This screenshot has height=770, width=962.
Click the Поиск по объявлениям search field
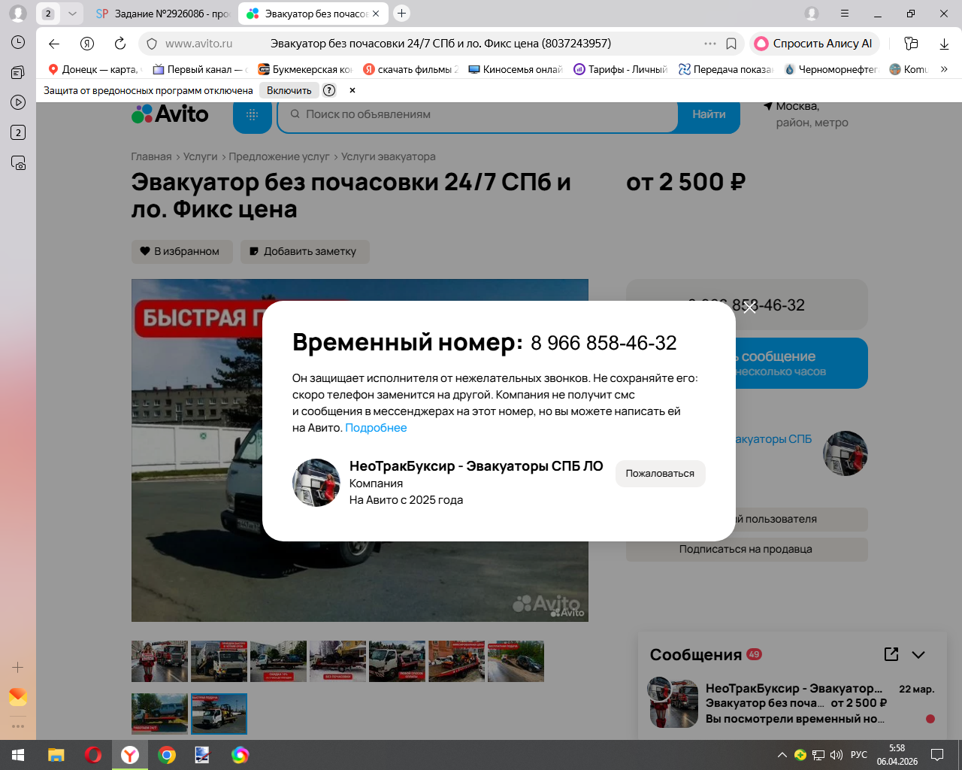(x=478, y=114)
